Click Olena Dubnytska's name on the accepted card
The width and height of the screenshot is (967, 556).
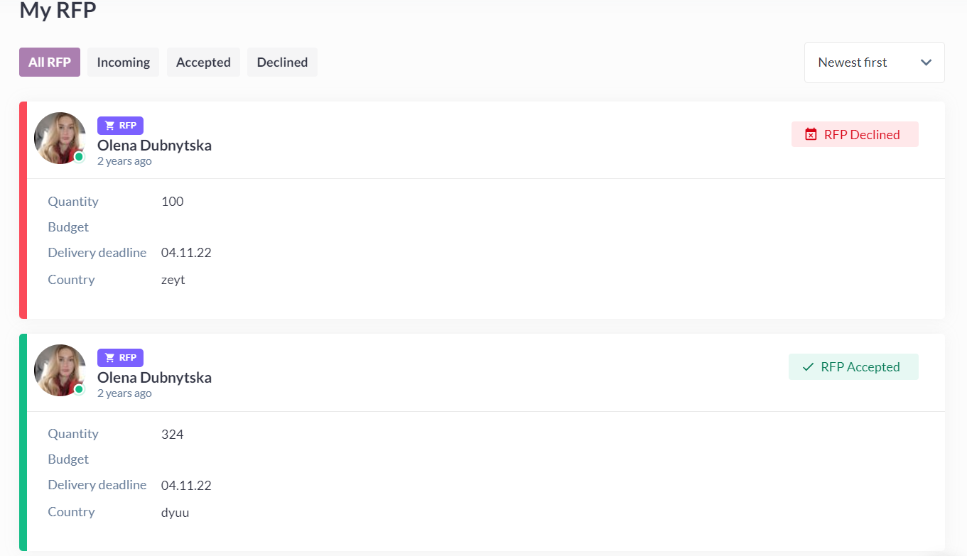[154, 378]
